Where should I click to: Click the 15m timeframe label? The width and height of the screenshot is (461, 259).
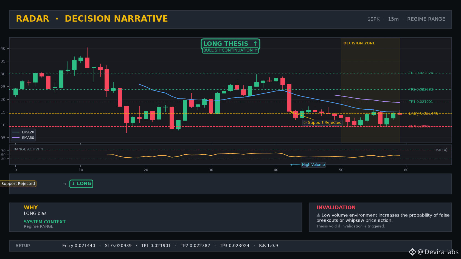tap(393, 19)
